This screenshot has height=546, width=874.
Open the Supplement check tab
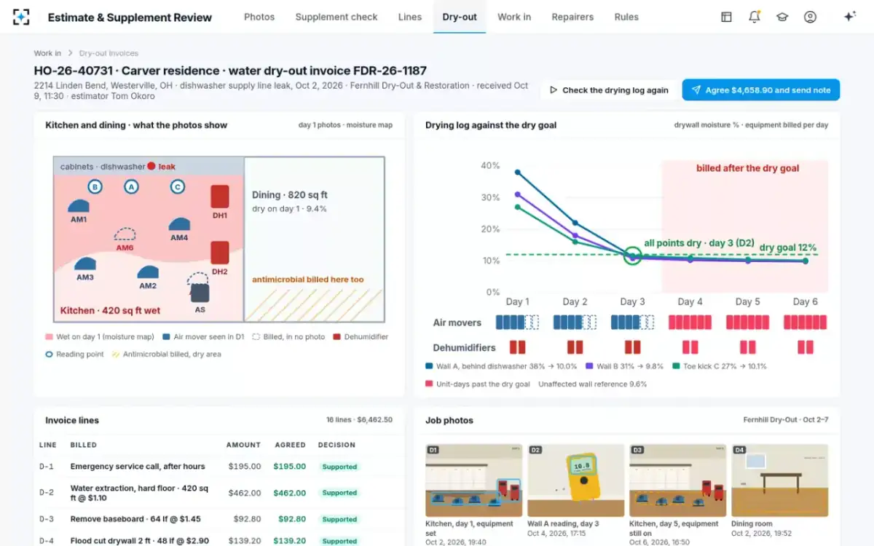point(336,17)
